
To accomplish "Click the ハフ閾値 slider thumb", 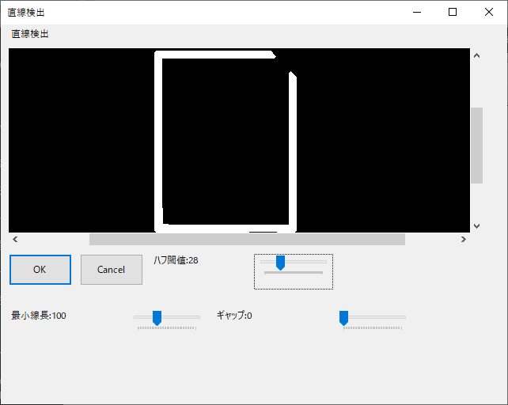I will click(280, 263).
